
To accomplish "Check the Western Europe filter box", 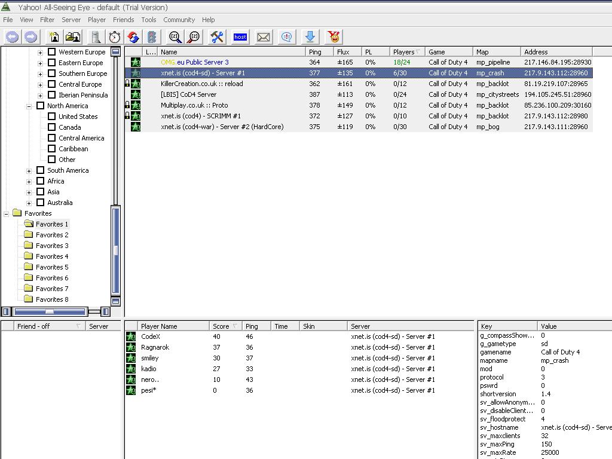I will (x=51, y=51).
